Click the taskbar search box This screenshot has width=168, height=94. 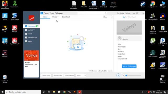(23, 92)
